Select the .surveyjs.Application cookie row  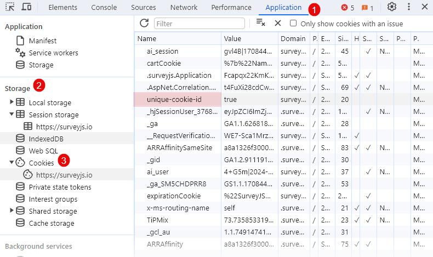(x=283, y=76)
